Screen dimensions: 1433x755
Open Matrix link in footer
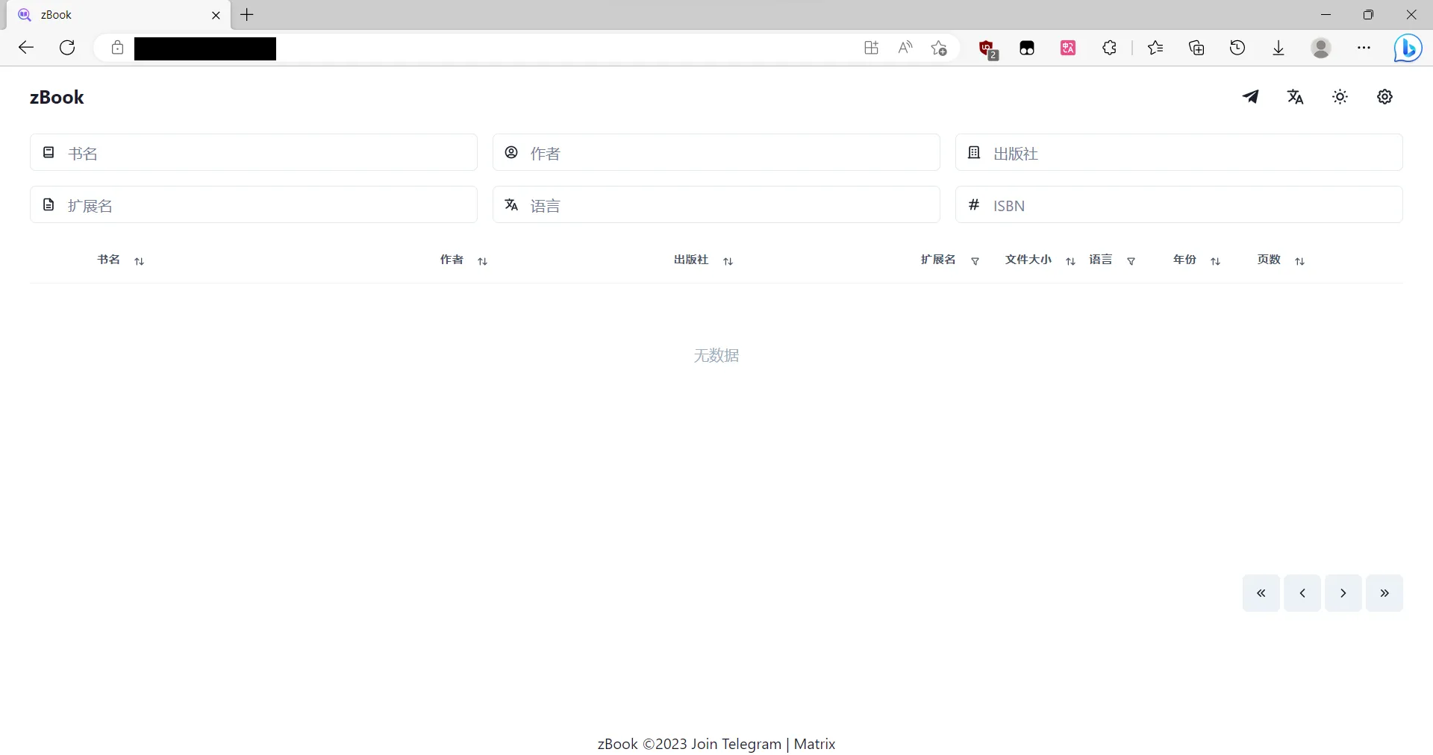click(814, 744)
